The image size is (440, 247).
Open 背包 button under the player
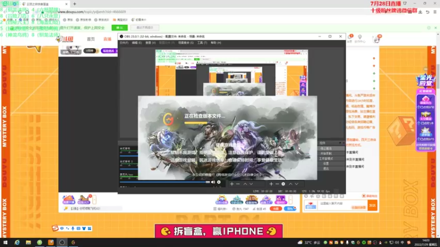click(289, 209)
